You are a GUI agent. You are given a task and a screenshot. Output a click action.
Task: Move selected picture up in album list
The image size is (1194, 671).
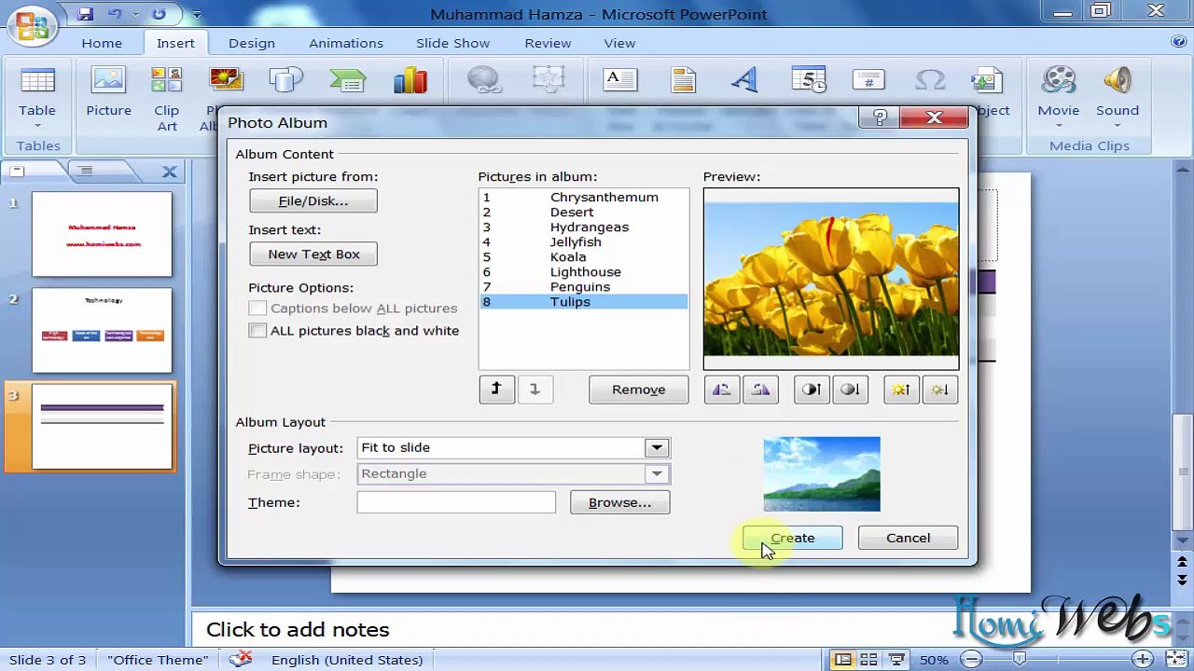[x=496, y=390]
